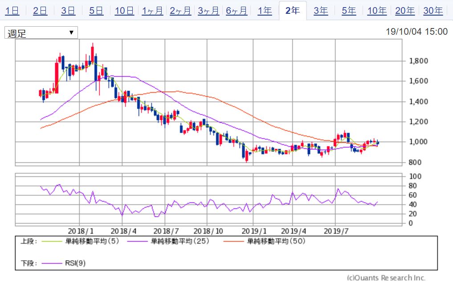Image resolution: width=453 pixels, height=288 pixels.
Task: Click the 2018/10 date axis label
Action: click(208, 231)
